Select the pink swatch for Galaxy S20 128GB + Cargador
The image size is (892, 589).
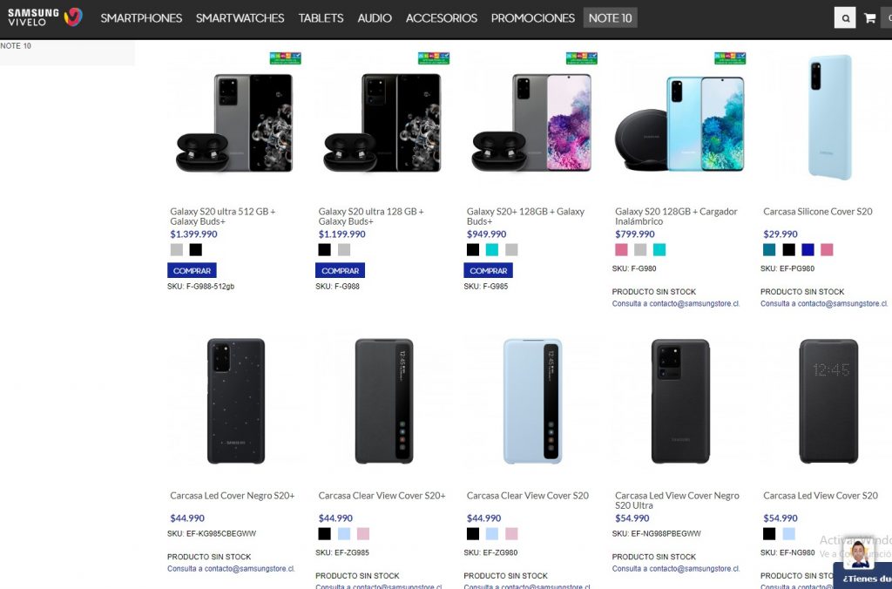pos(621,250)
